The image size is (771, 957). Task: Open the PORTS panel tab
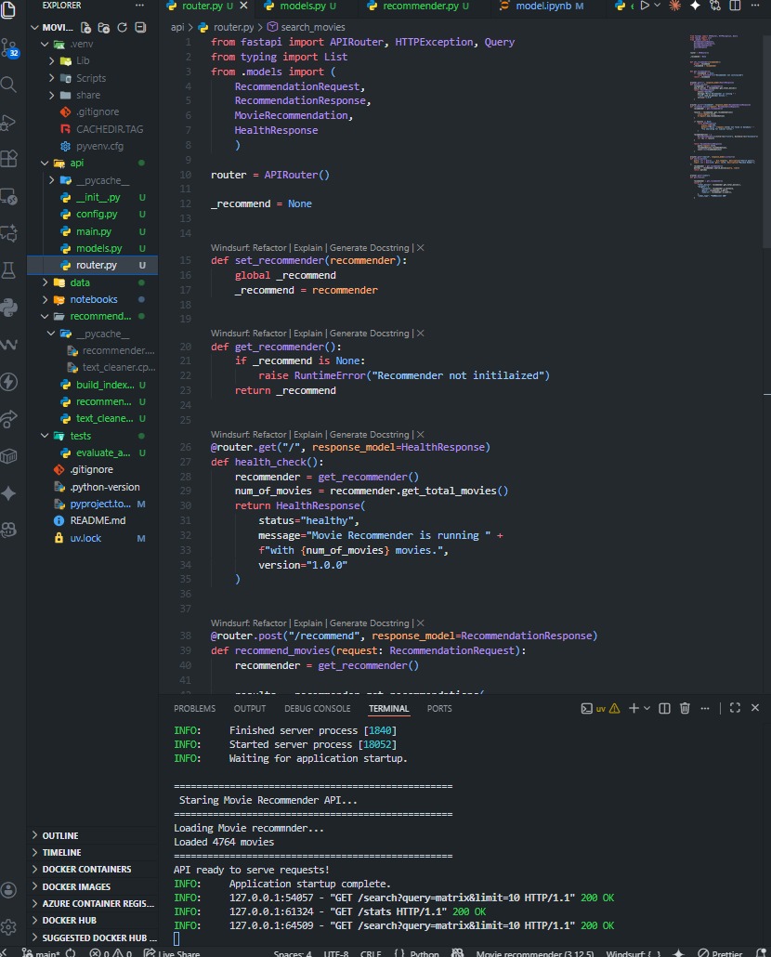[439, 709]
